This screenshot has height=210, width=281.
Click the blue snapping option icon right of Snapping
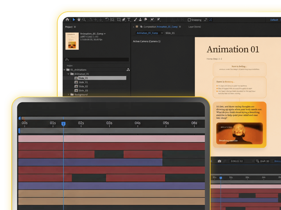(x=211, y=20)
